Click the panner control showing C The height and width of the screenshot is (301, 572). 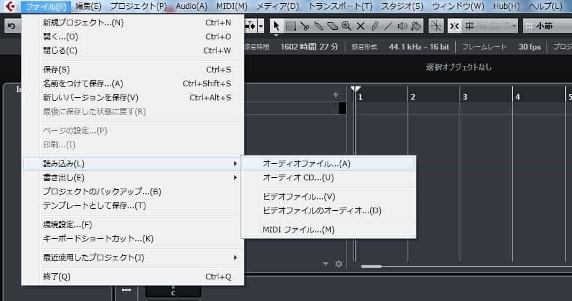point(173,291)
